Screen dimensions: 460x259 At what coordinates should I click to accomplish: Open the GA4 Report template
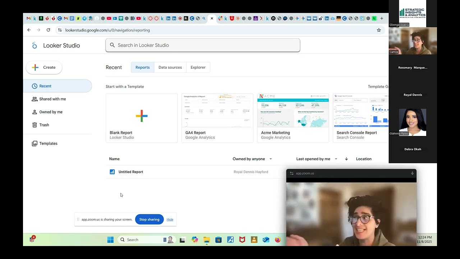[217, 118]
